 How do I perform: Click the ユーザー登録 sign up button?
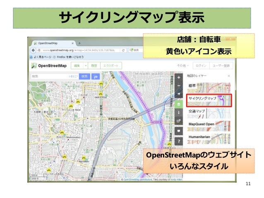click(x=221, y=66)
